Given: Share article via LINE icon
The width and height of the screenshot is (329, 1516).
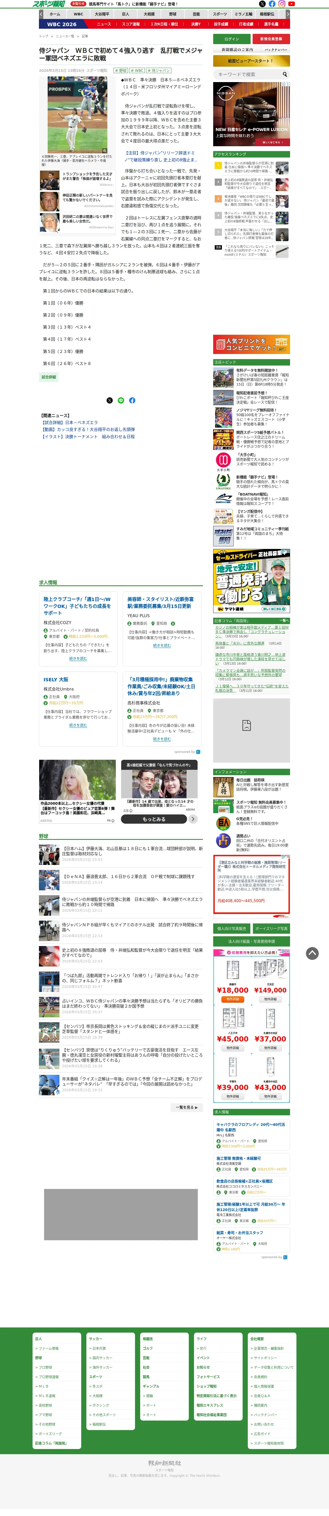Looking at the screenshot, I should coord(120,400).
